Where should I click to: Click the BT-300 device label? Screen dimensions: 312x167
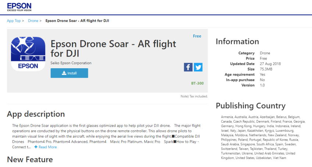coord(197,83)
